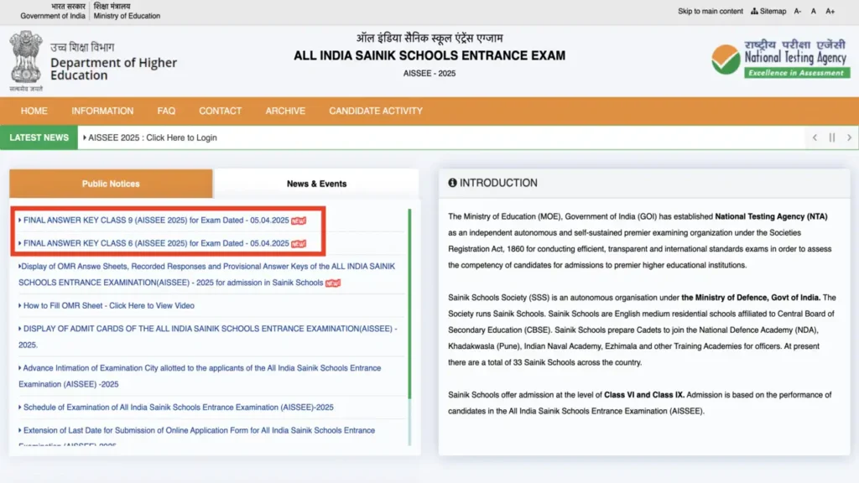Click the Introduction info icon
This screenshot has width=859, height=483.
coord(452,183)
